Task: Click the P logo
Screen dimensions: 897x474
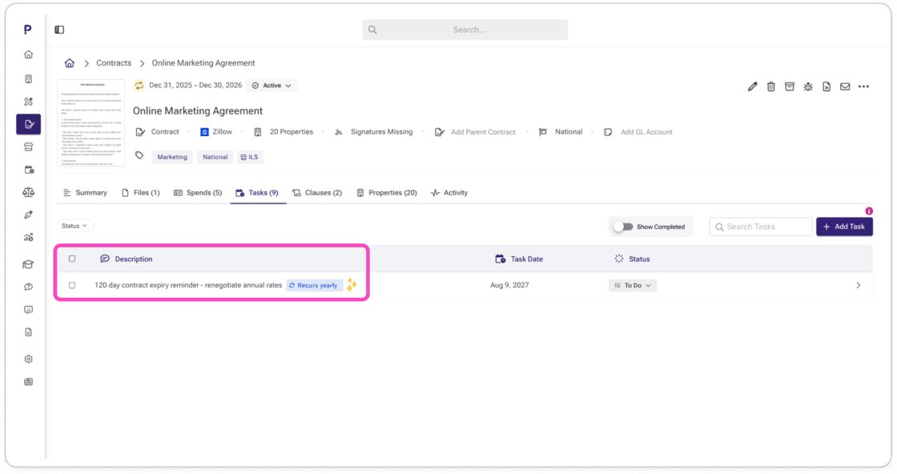Action: (27, 29)
